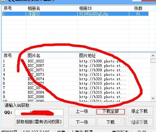
Task: Click album table 相册ID column header
Action: pos(103,8)
